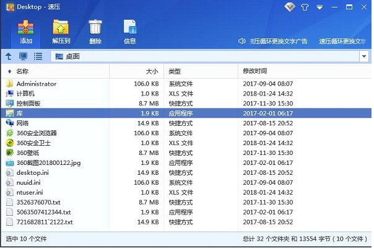Expand the address bar path dropdown

[x=364, y=56]
